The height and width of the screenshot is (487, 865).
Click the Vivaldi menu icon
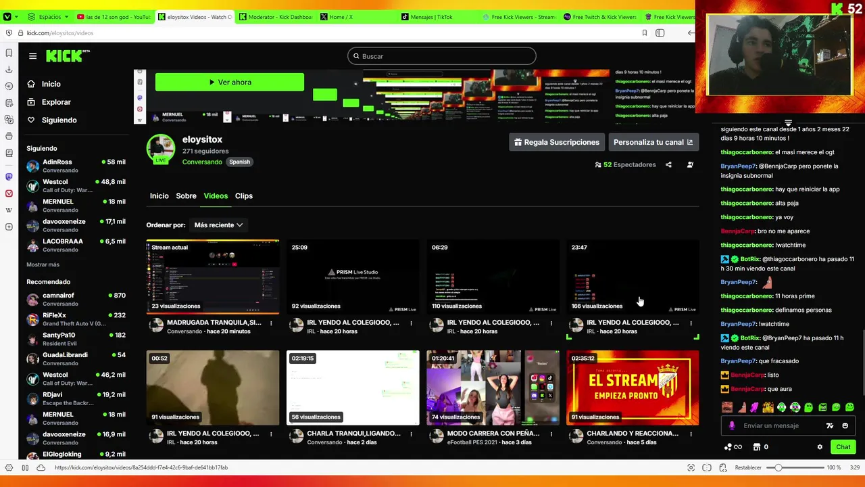tap(7, 16)
